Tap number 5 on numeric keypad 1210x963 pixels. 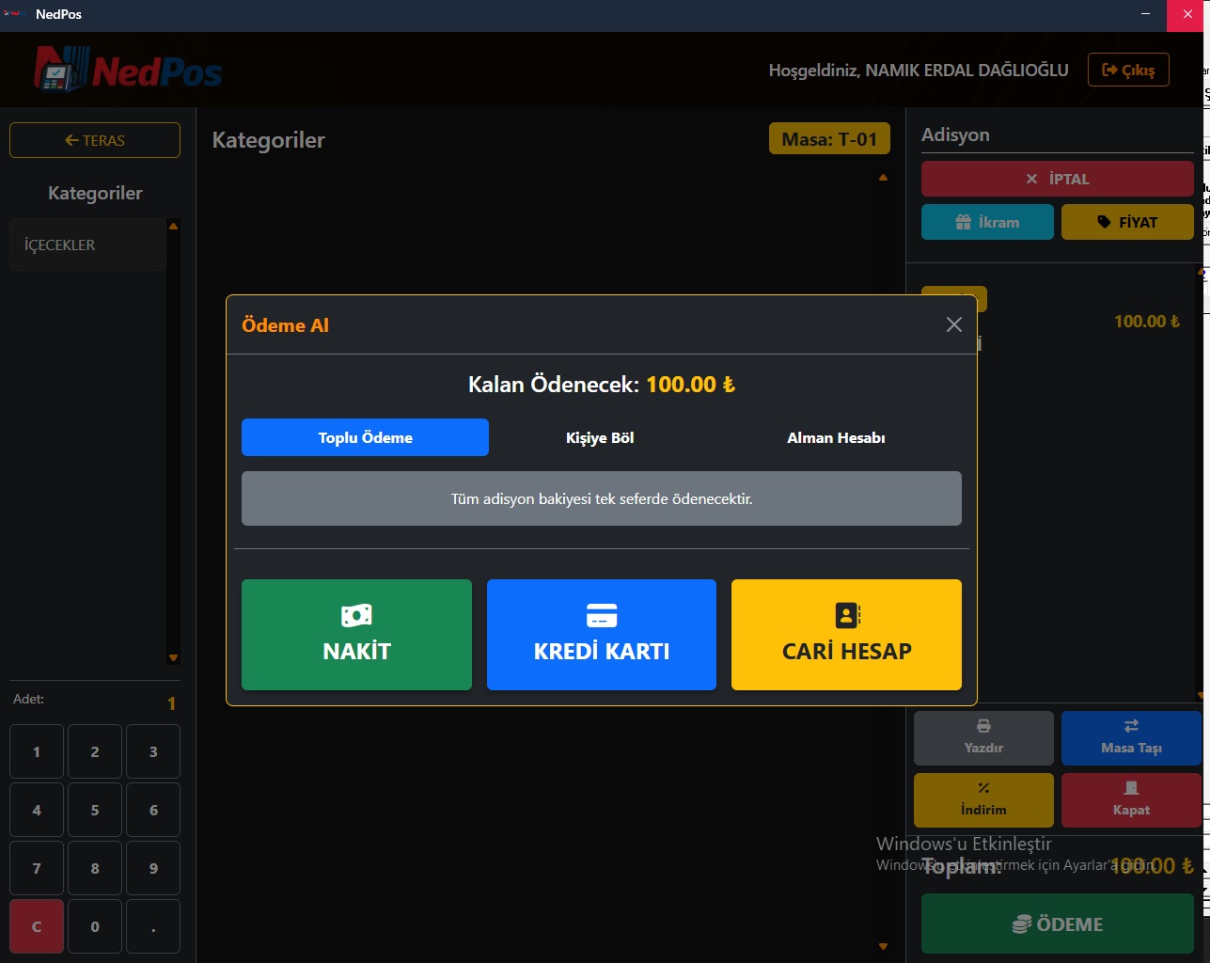coord(95,810)
